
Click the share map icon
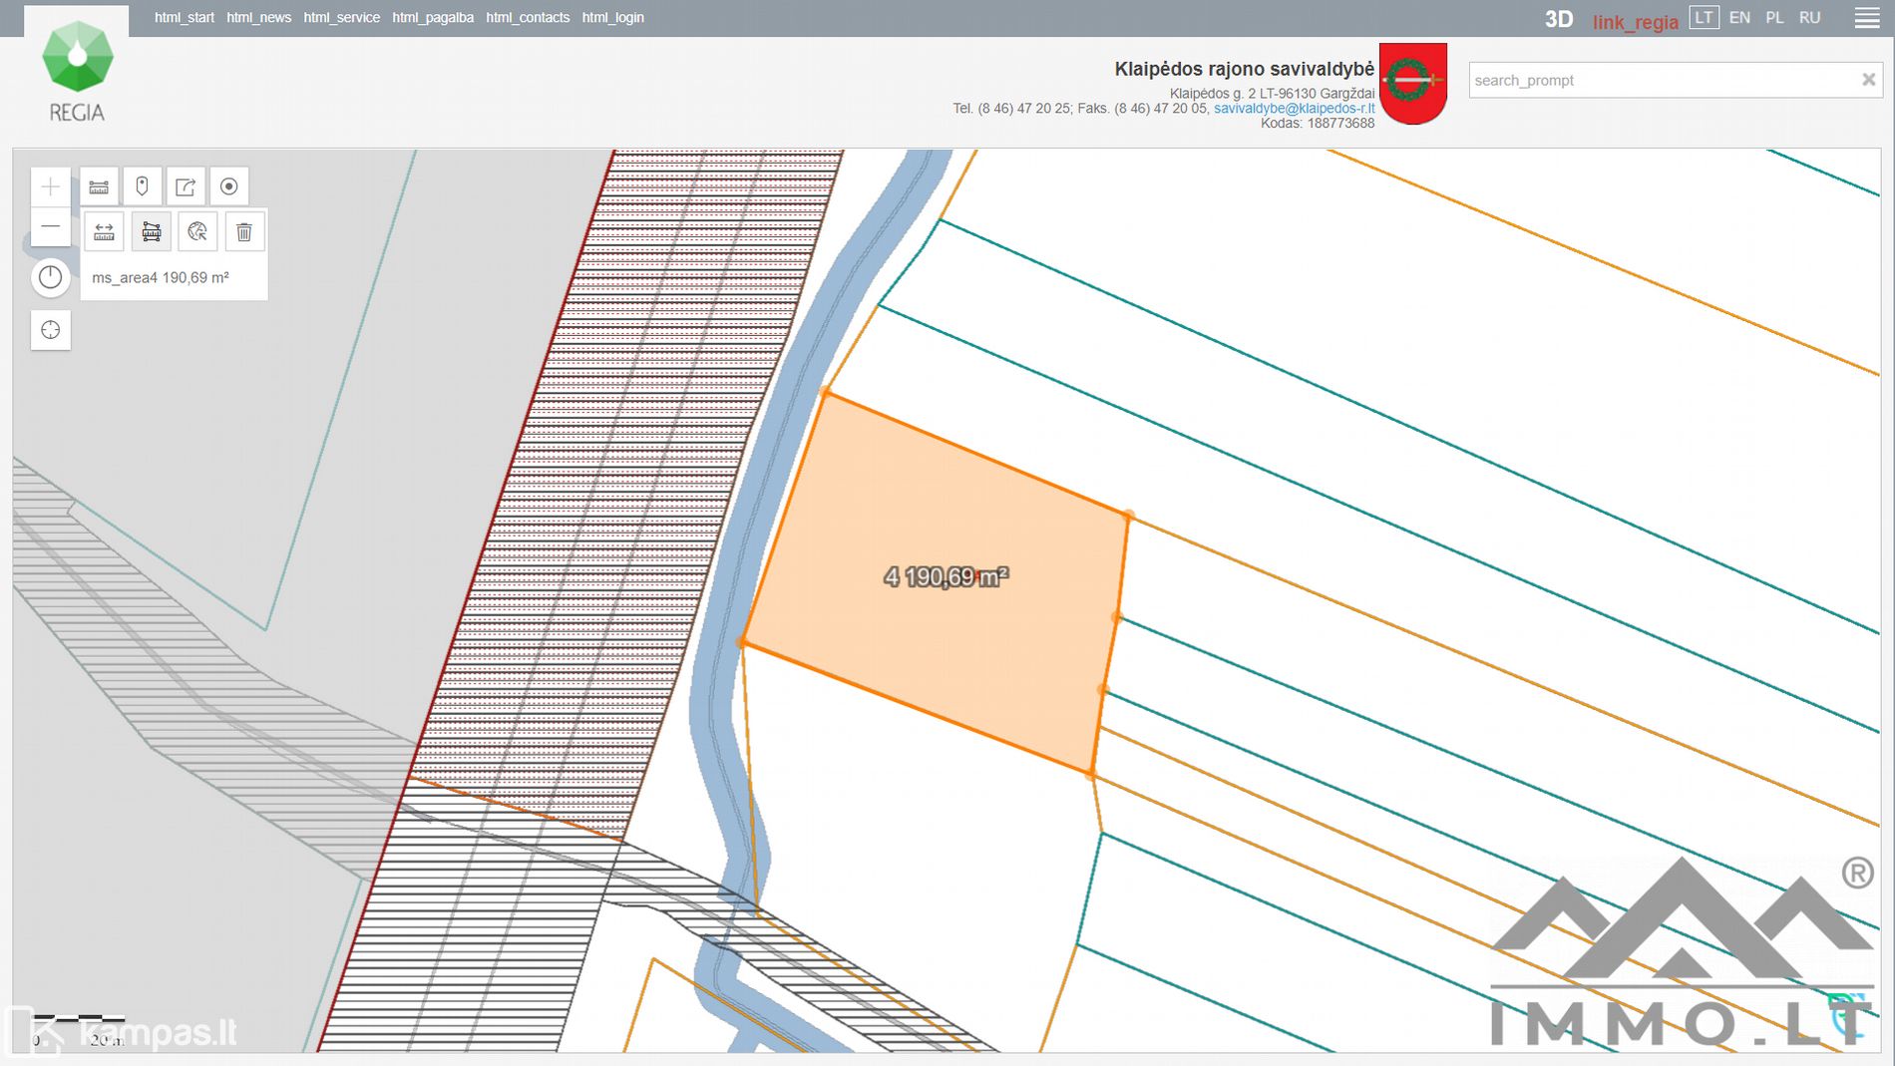tap(186, 186)
